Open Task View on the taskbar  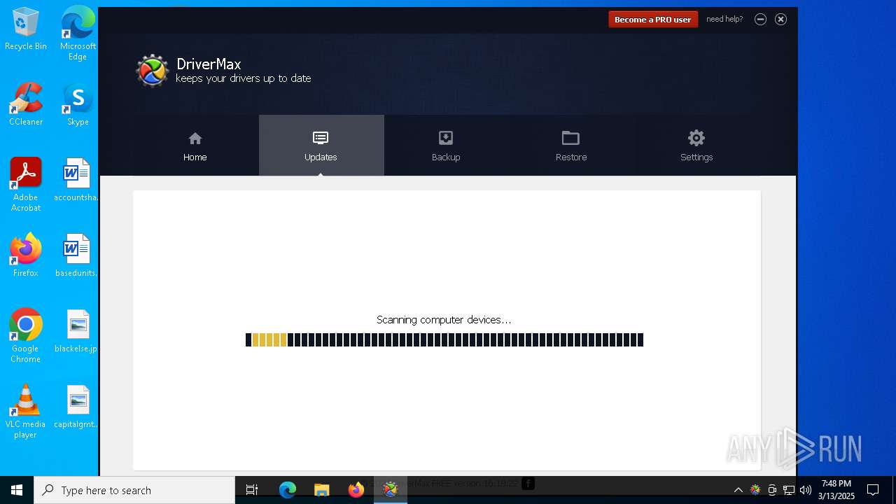pyautogui.click(x=252, y=490)
